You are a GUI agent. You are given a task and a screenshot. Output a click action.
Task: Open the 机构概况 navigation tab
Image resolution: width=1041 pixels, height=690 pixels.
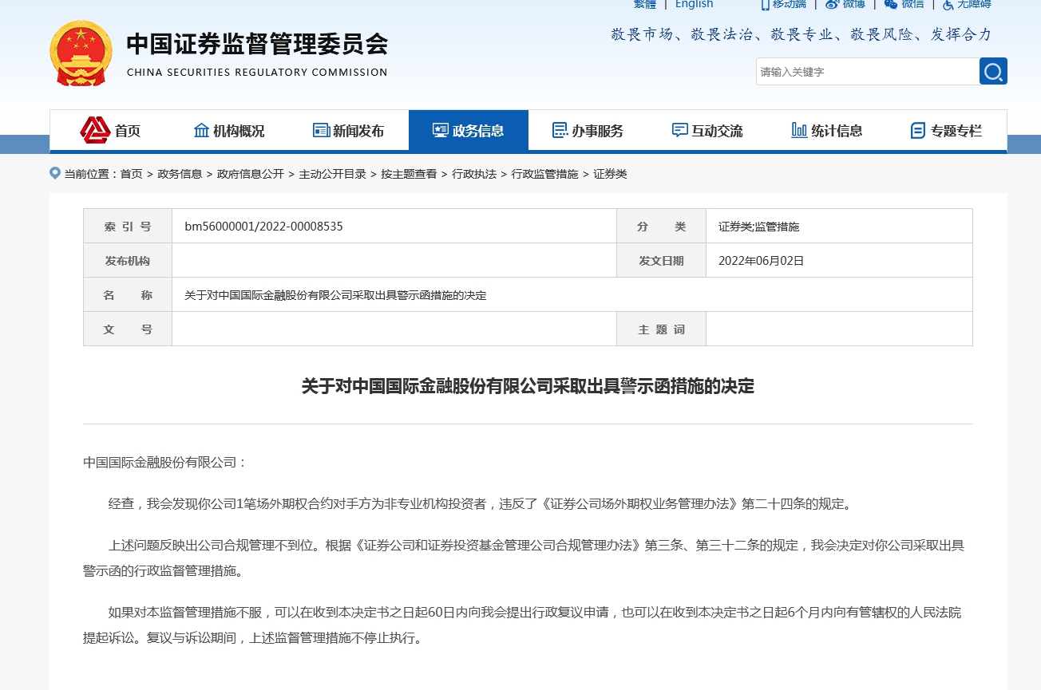click(229, 130)
